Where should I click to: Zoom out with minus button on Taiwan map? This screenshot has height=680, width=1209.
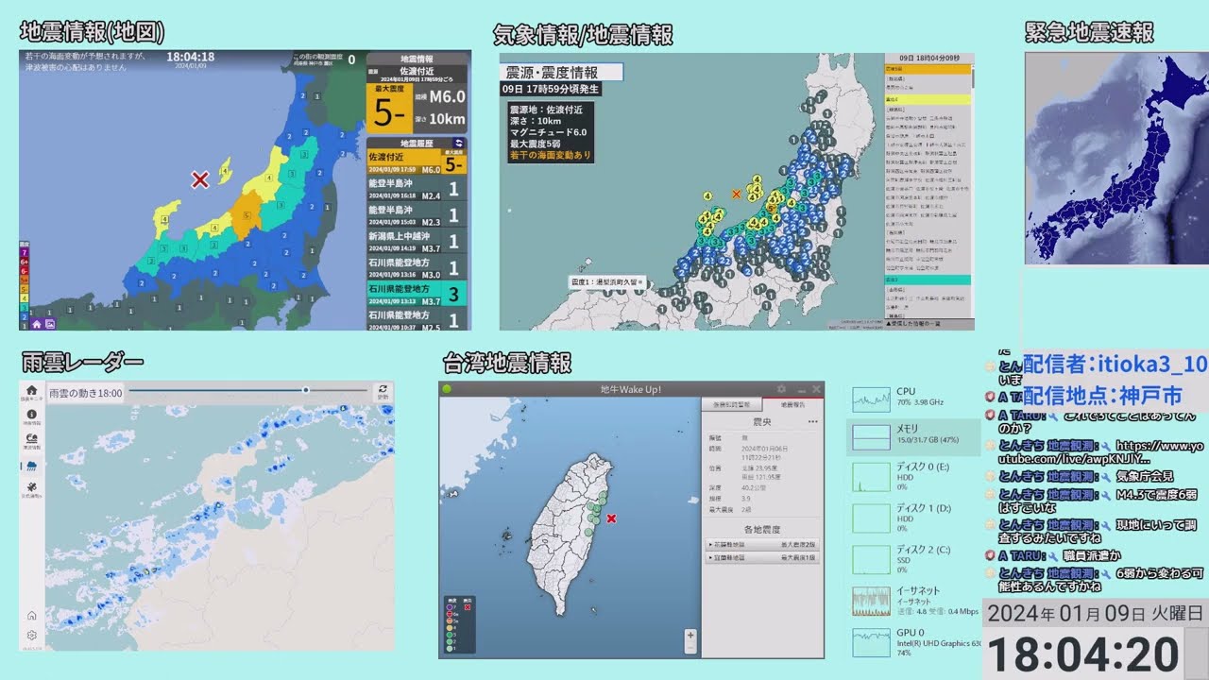[691, 649]
